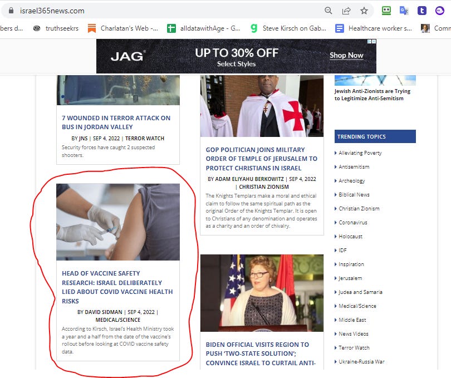Select Medical/Science in trending topics list
The image size is (451, 378).
[357, 306]
